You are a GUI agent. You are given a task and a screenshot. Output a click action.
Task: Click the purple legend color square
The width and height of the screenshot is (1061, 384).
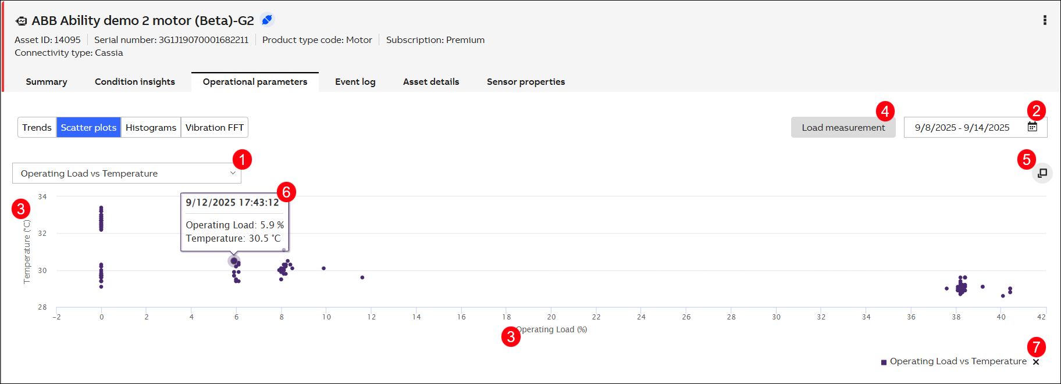click(884, 362)
